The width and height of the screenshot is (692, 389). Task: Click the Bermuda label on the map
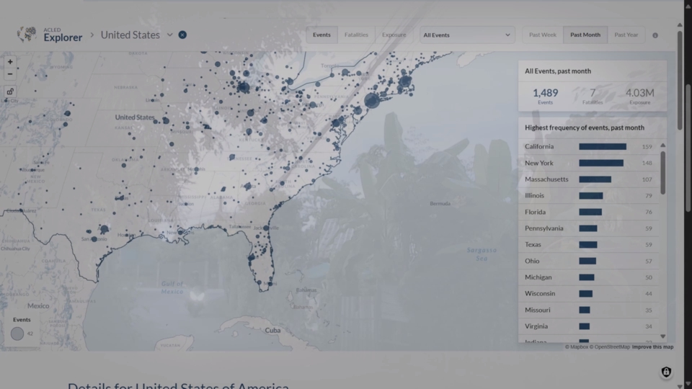(x=440, y=203)
